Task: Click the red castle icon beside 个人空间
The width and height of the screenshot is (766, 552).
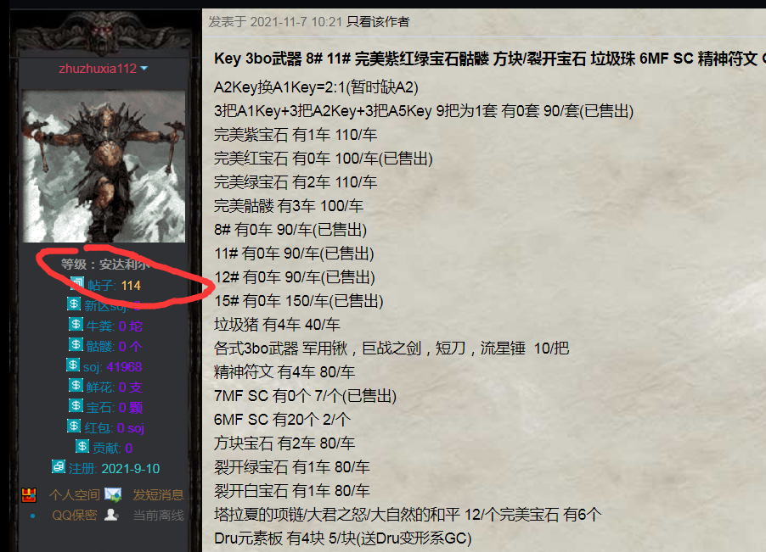Action: pos(29,494)
